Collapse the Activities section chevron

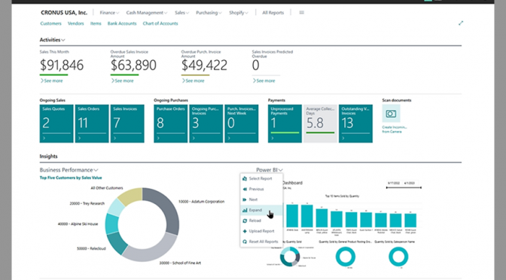63,40
